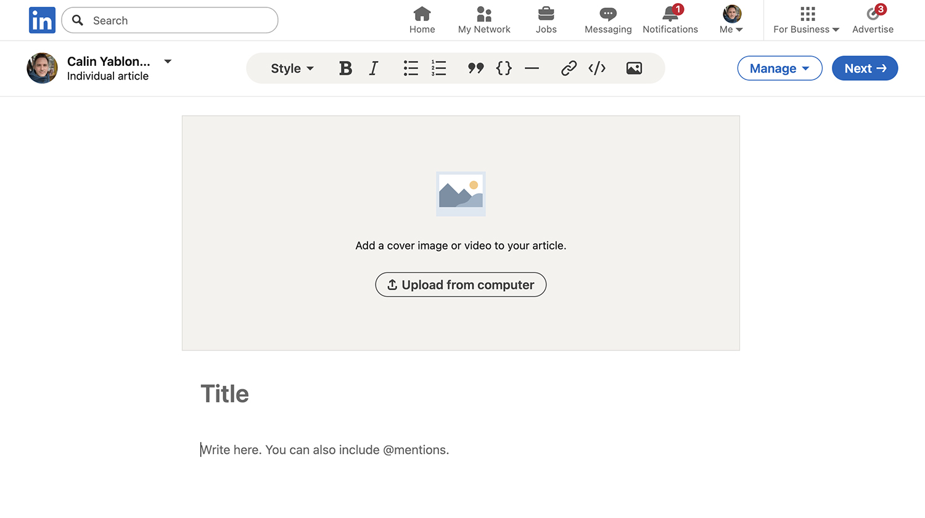This screenshot has height=518, width=925.
Task: Expand the Individual article author selector
Action: [167, 61]
